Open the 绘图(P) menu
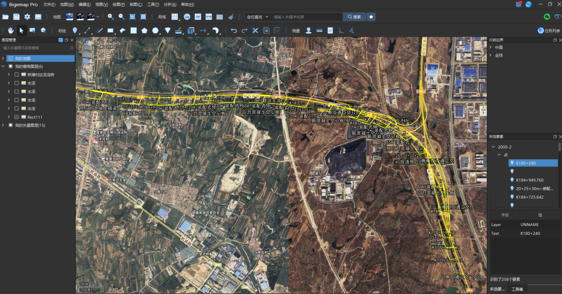The width and height of the screenshot is (562, 294). [119, 4]
